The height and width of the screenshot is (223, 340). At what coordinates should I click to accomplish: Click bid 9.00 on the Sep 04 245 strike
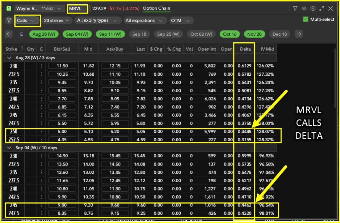(x=62, y=205)
